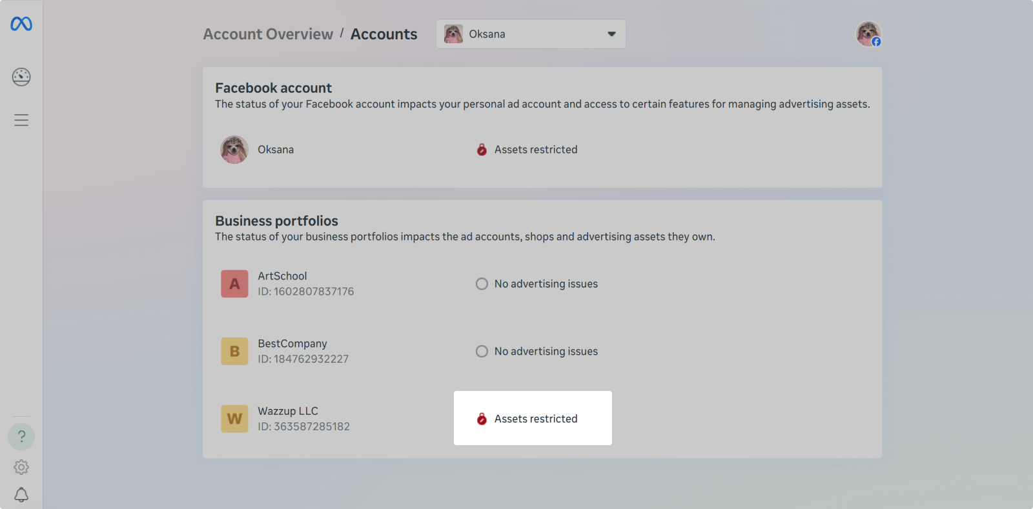
Task: Click No advertising issues for BestCompany
Action: 546,352
